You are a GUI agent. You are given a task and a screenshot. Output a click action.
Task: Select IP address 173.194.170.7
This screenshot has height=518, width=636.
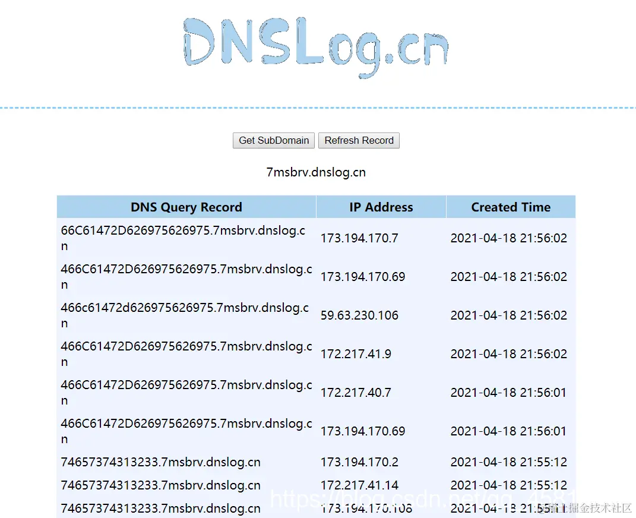pos(359,238)
